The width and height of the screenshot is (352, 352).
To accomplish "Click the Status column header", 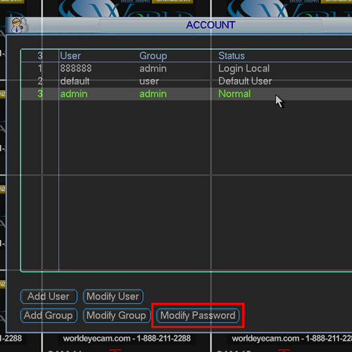I will tap(232, 56).
